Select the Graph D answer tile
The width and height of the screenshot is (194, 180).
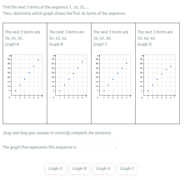click(x=55, y=169)
